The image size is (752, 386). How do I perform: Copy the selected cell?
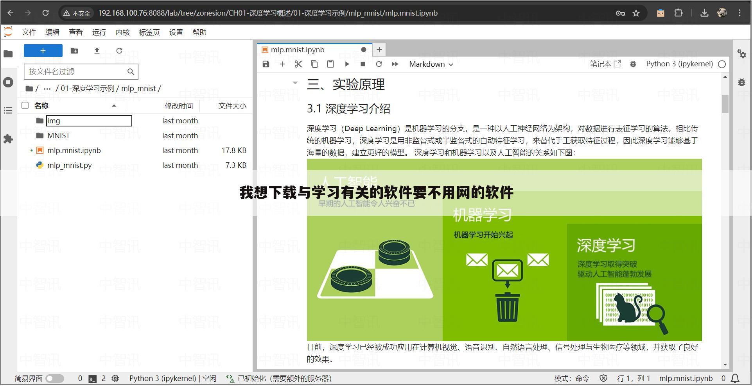coord(314,64)
